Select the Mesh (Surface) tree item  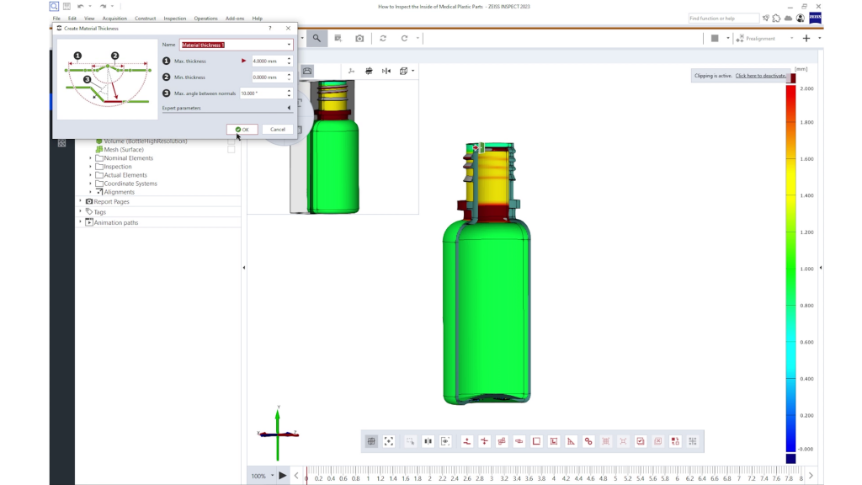(124, 150)
